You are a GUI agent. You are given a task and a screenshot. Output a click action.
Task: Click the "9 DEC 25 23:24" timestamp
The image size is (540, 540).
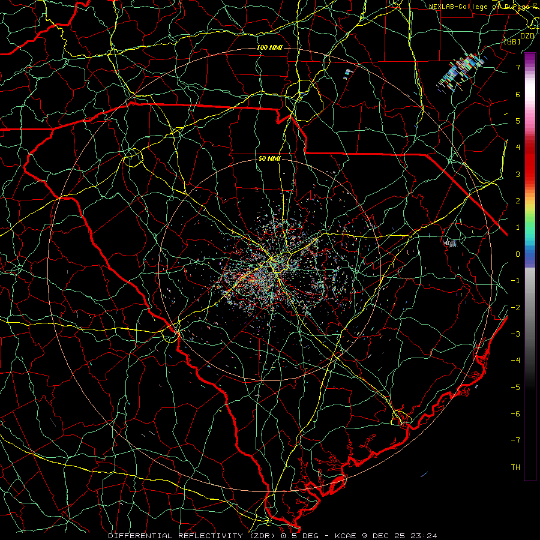click(x=400, y=536)
